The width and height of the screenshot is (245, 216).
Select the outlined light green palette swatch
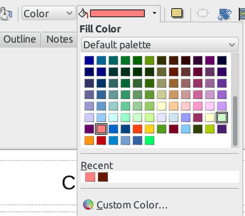[x=222, y=118]
